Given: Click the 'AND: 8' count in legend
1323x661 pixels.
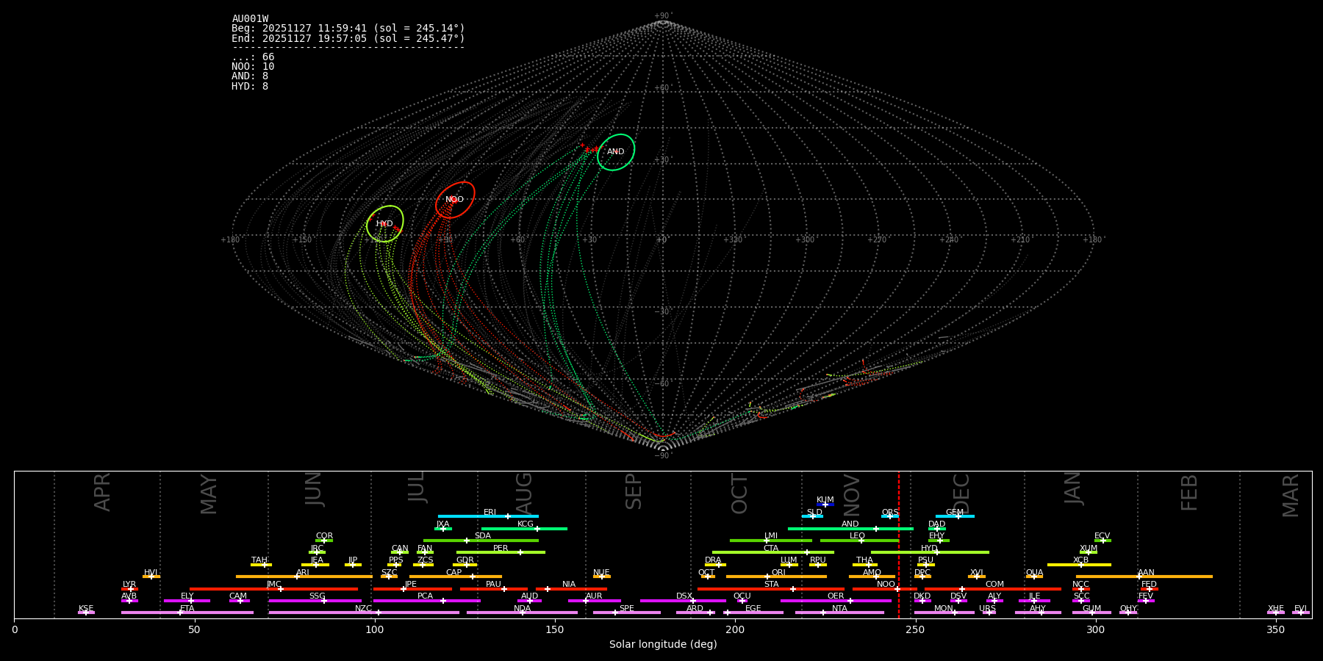Looking at the screenshot, I should click(250, 76).
